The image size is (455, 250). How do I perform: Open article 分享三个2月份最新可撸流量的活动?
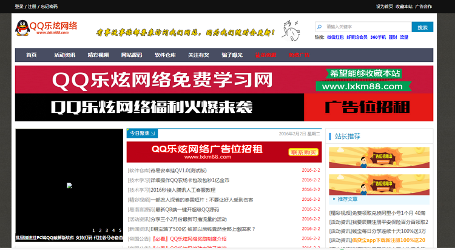coord(189,219)
